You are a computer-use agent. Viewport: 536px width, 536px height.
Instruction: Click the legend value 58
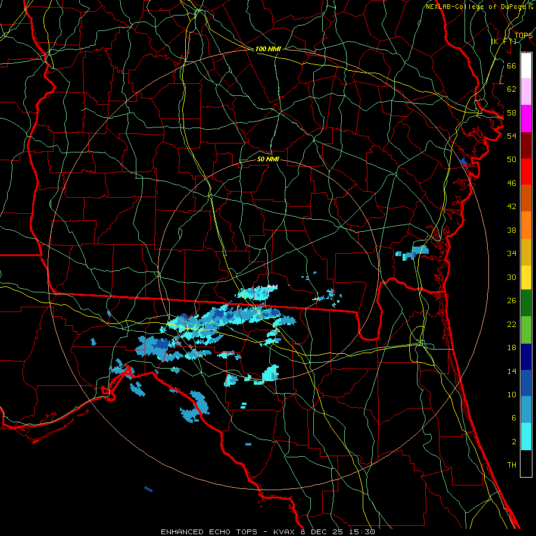[512, 113]
